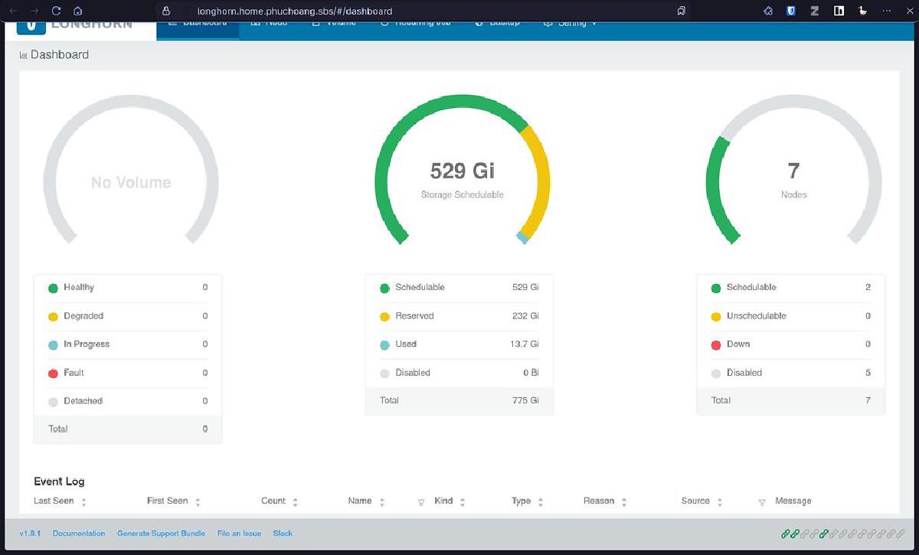This screenshot has width=919, height=555.
Task: Open the filter funnel on Message column
Action: (x=762, y=501)
